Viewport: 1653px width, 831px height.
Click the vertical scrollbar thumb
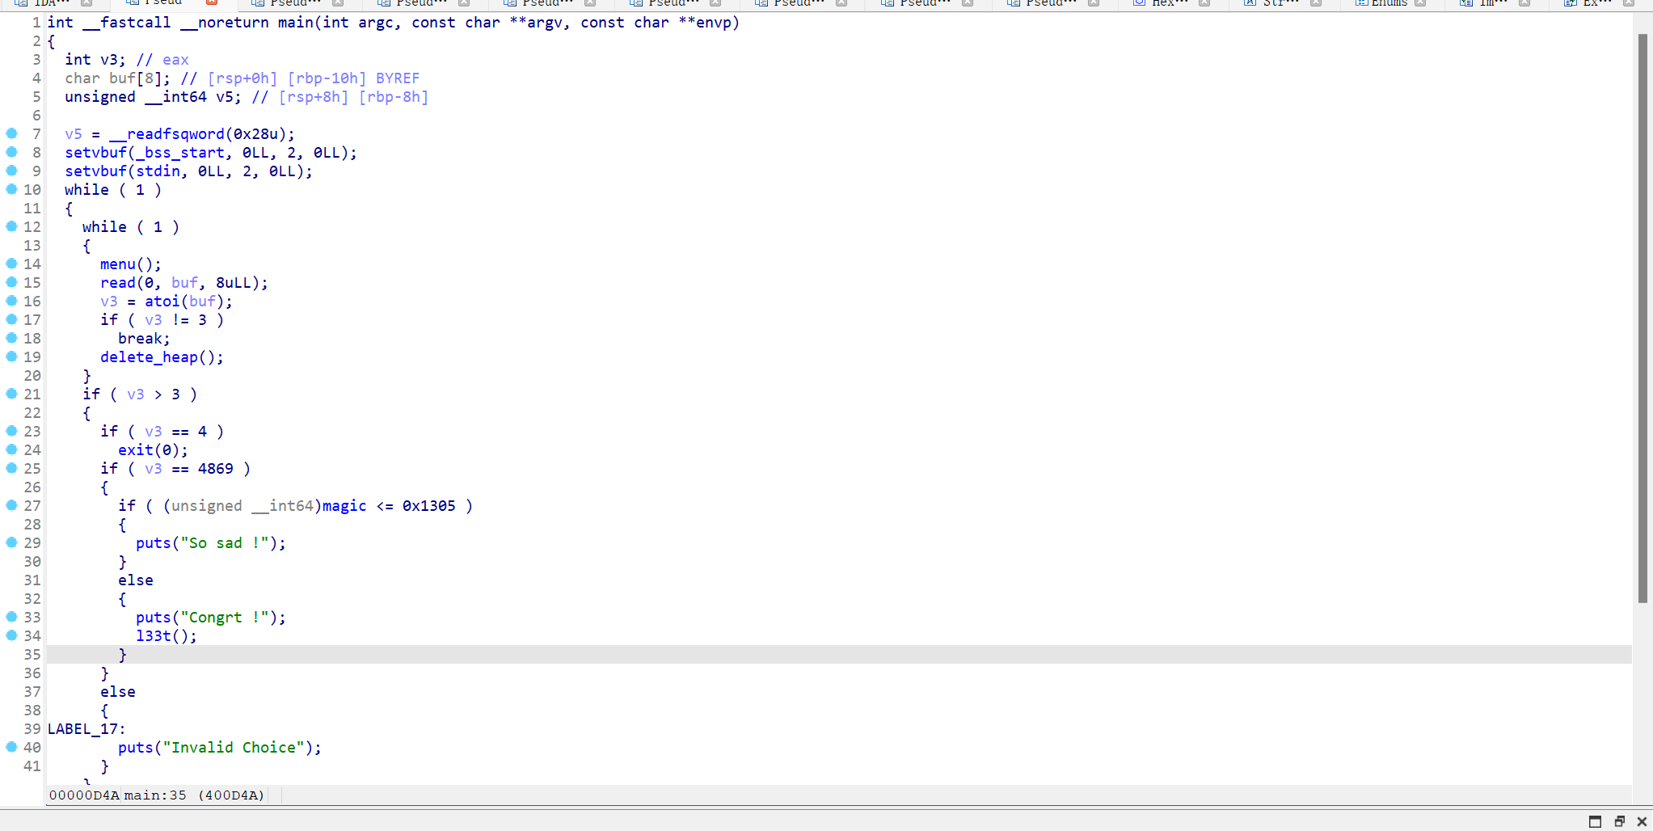1642,318
